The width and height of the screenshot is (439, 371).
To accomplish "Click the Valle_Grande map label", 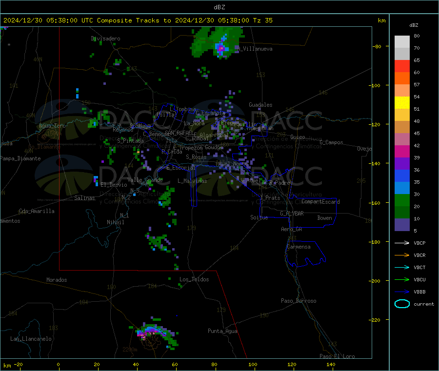I will point(145,180).
